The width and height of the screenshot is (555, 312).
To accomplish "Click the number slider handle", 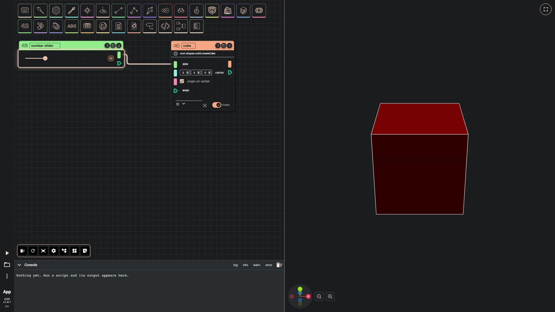I will (45, 58).
